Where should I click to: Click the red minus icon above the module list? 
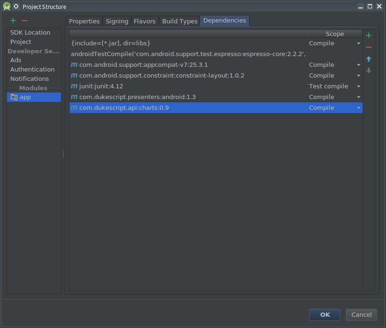point(25,21)
